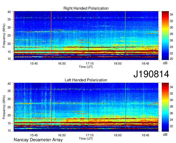Click inside the Right Handed Polarization spectrogram

point(86,35)
